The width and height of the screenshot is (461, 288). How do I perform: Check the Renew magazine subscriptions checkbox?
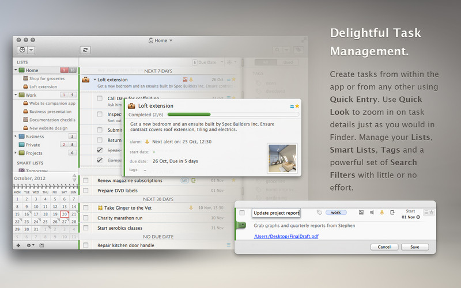click(x=85, y=180)
